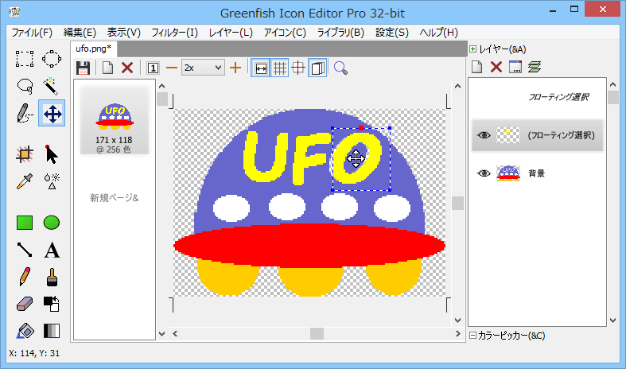Delete layer with red X in layers panel
626x369 pixels.
click(496, 67)
